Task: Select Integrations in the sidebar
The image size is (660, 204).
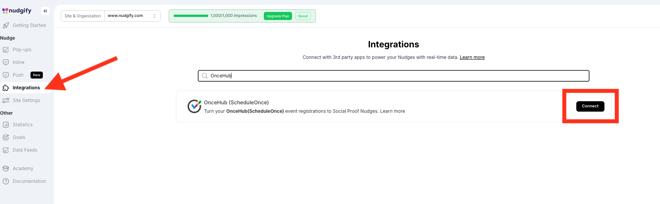Action: (26, 88)
